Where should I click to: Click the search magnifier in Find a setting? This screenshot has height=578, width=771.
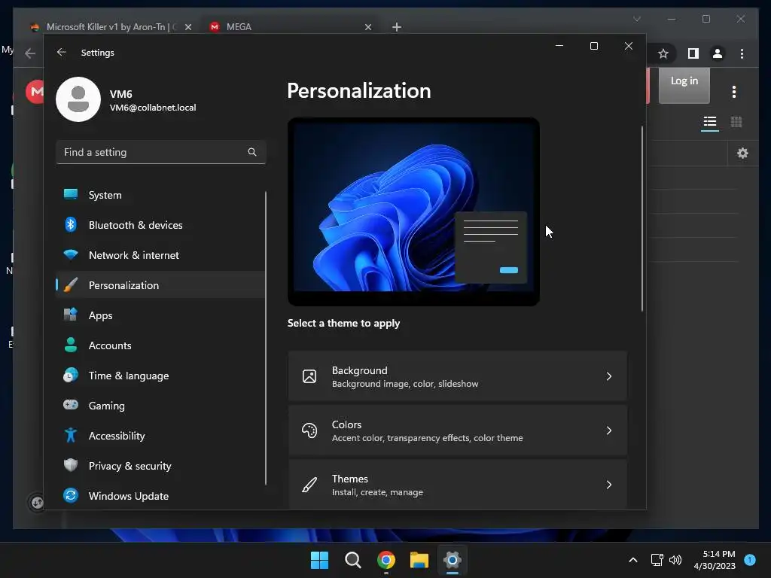coord(252,152)
